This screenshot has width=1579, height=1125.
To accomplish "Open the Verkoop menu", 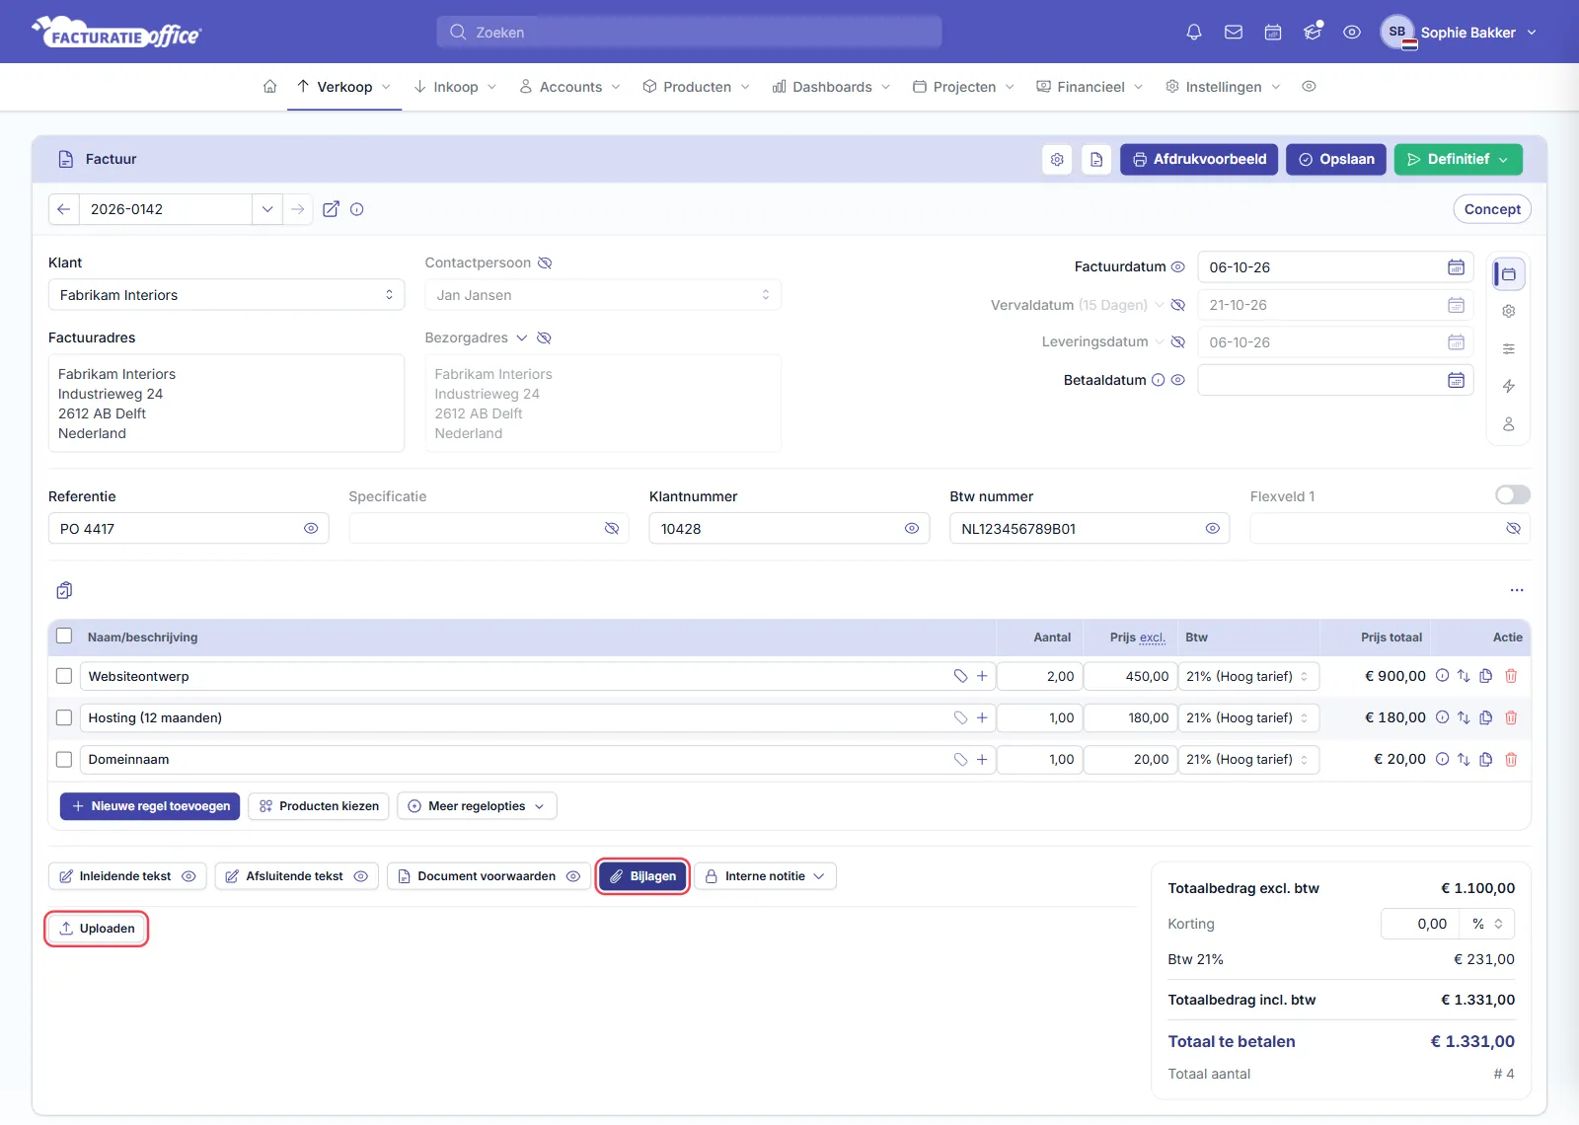I will point(344,87).
